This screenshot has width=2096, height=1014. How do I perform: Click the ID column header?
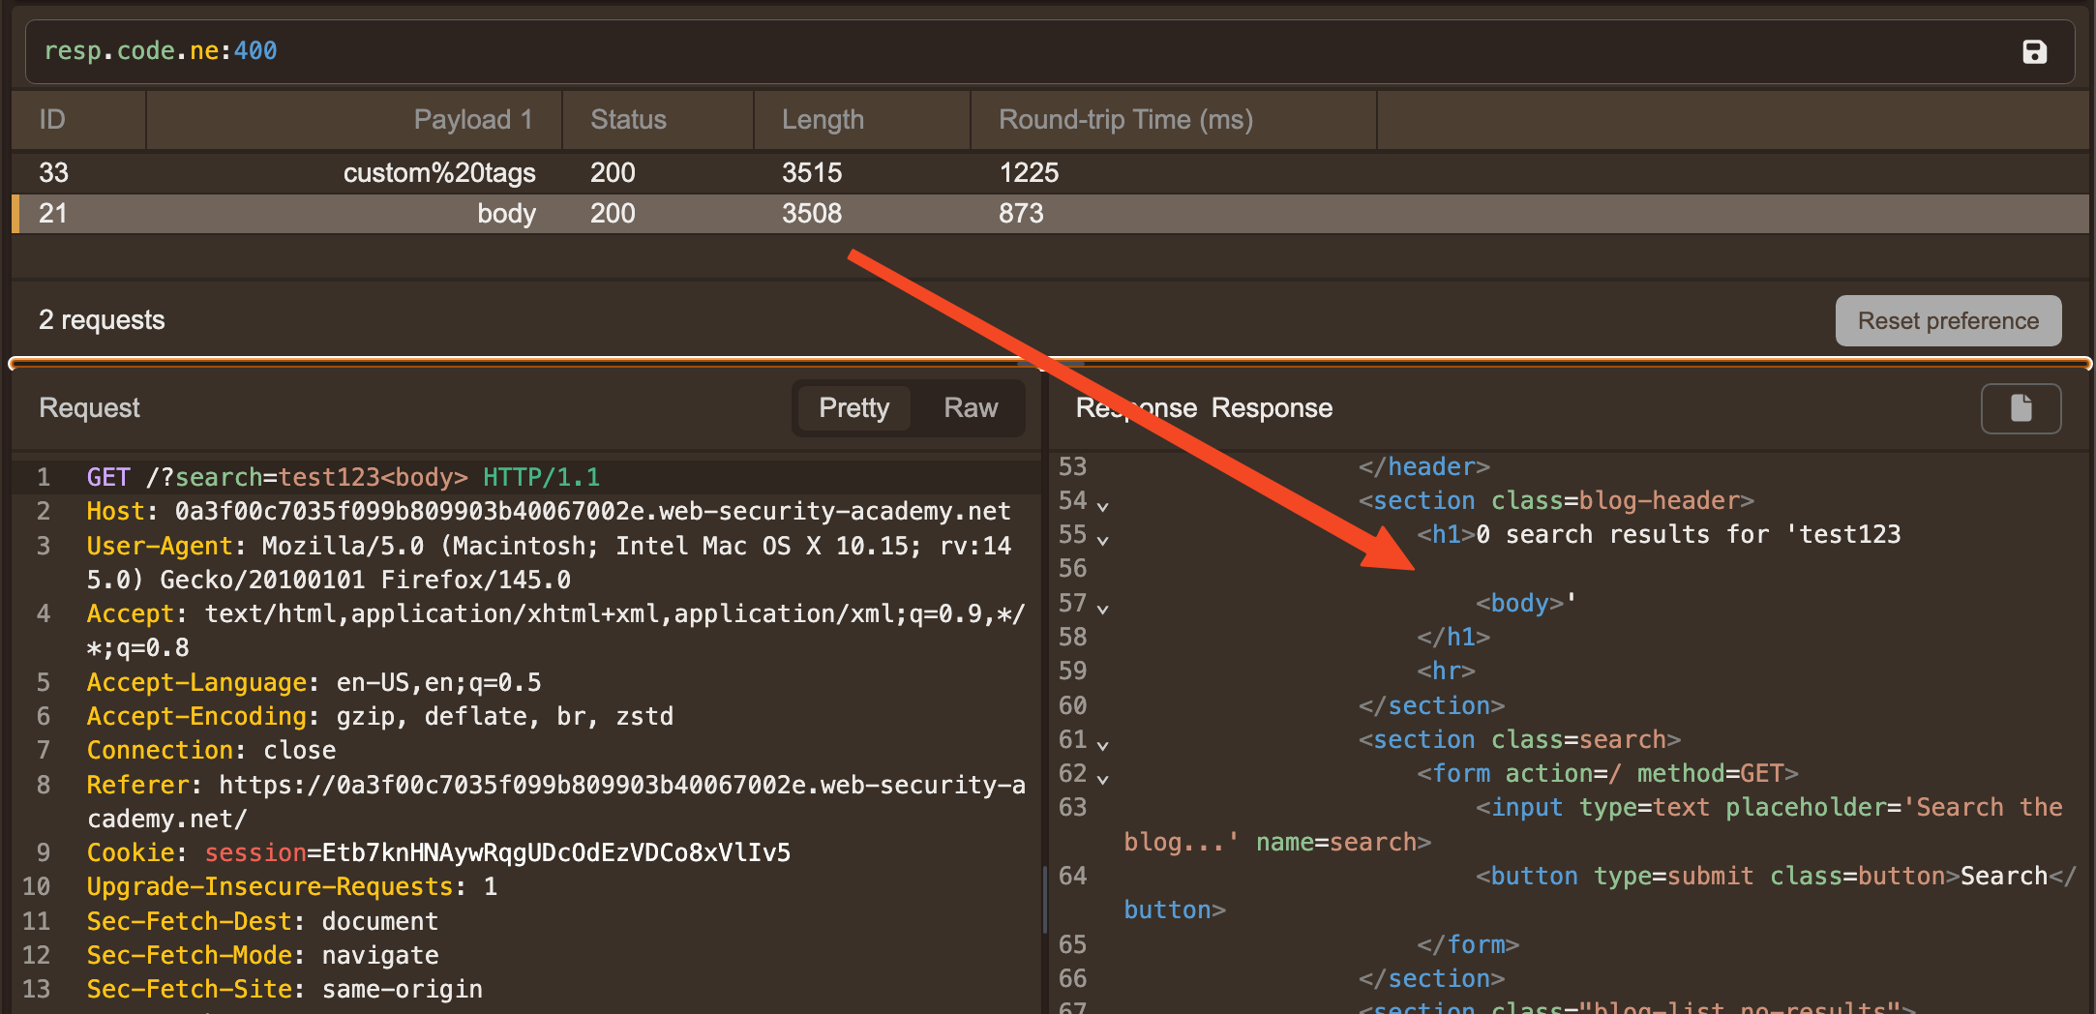[52, 120]
